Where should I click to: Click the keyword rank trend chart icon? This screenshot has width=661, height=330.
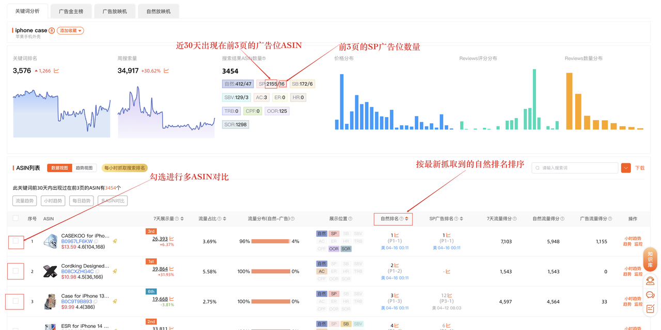(x=56, y=71)
